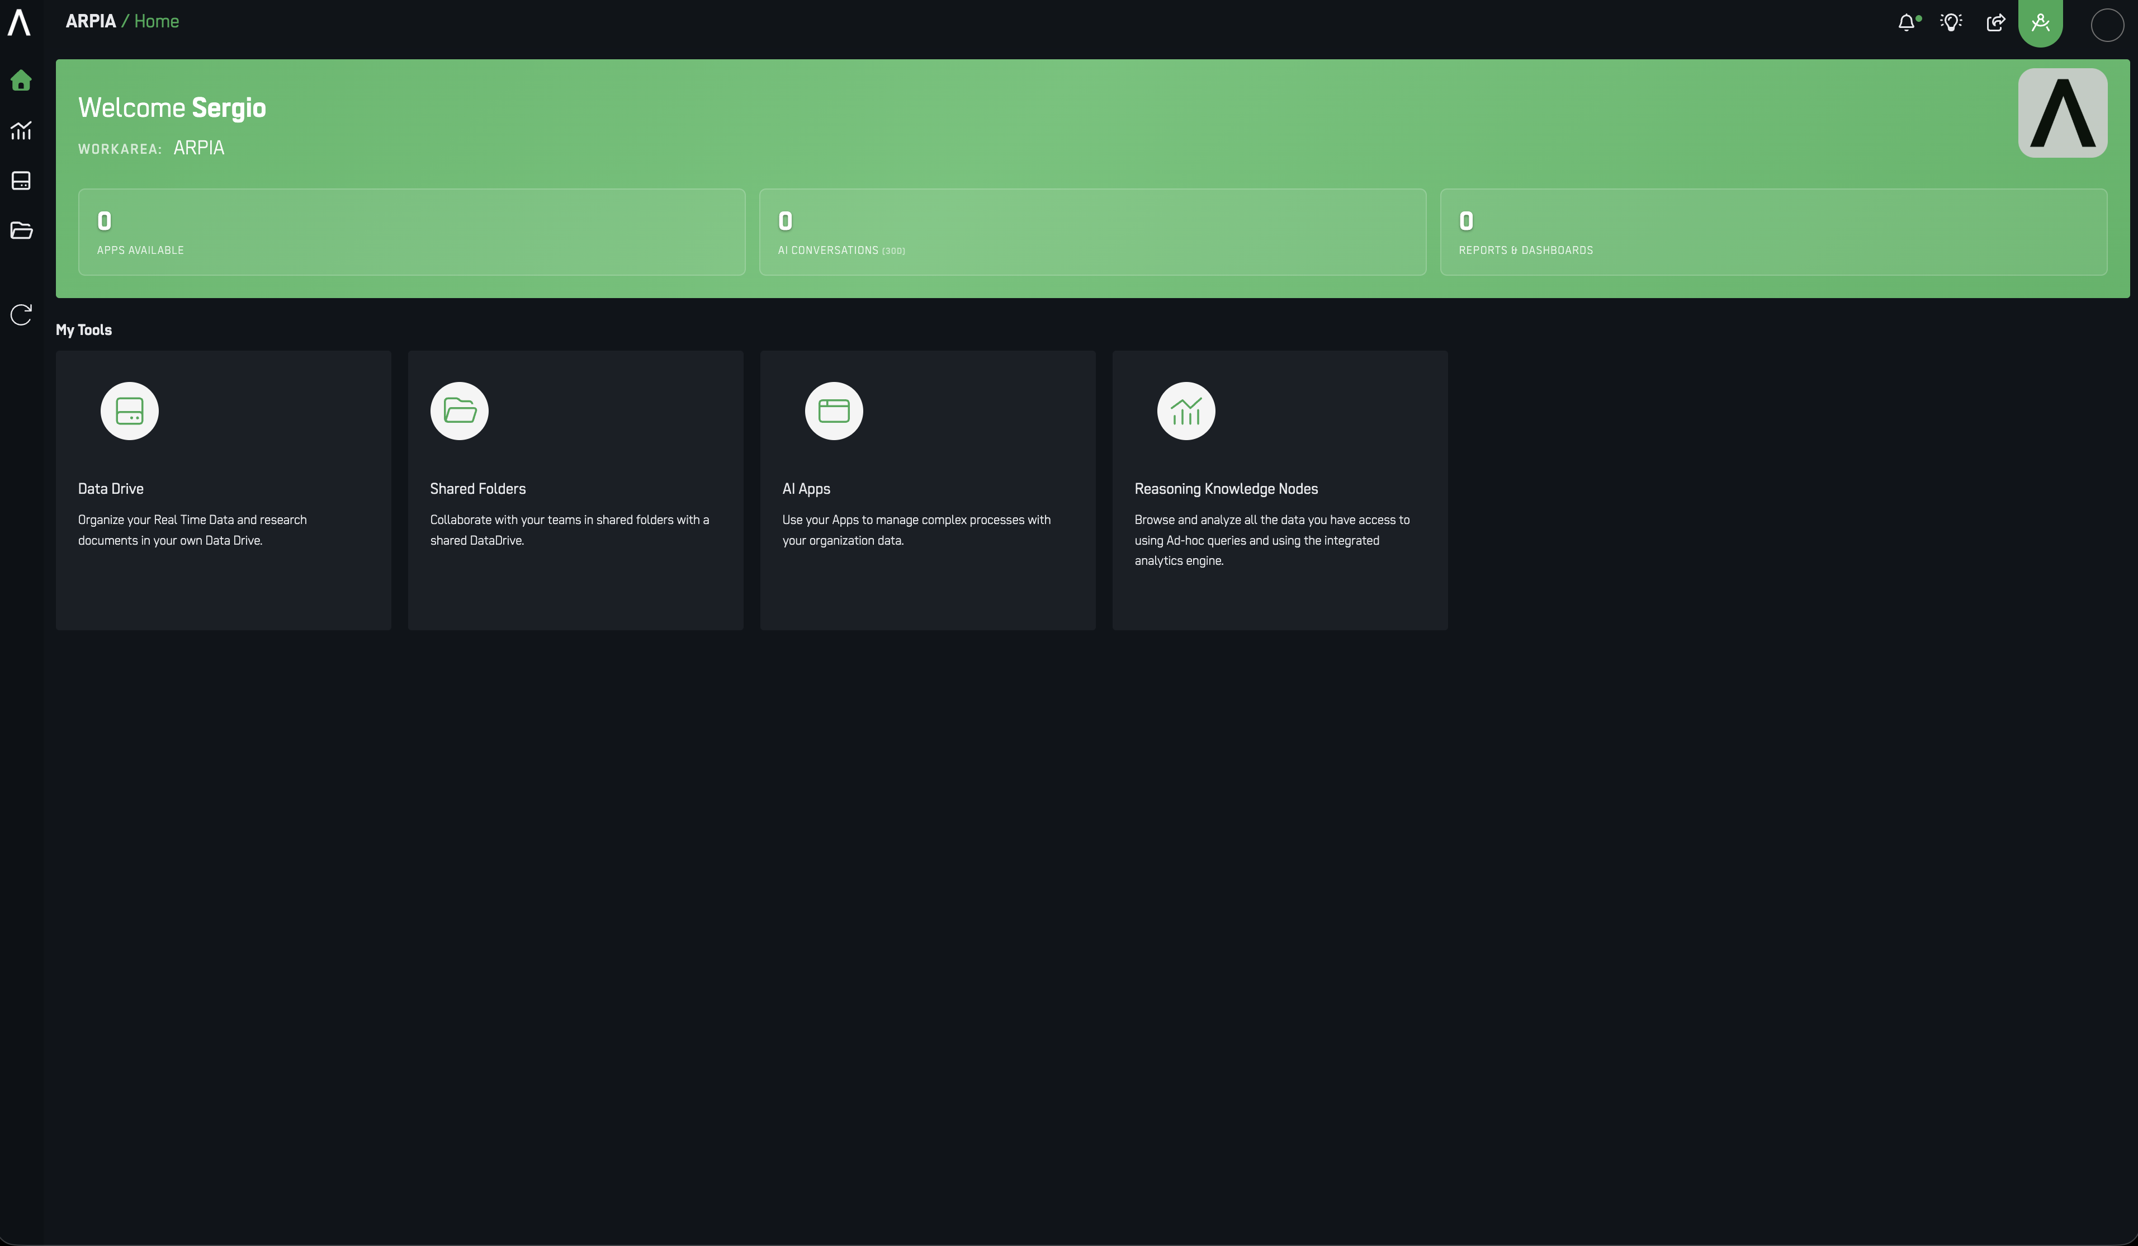The width and height of the screenshot is (2138, 1246).
Task: Open the Reasoning Knowledge Nodes title
Action: tap(1226, 489)
